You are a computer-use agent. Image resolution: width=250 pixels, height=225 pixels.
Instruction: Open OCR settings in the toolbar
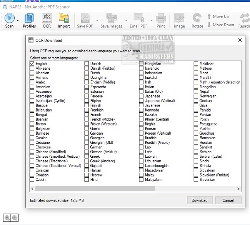[47, 20]
